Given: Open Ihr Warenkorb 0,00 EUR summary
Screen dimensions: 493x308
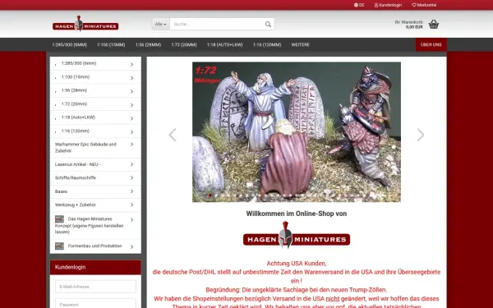Looking at the screenshot, I should 408,25.
